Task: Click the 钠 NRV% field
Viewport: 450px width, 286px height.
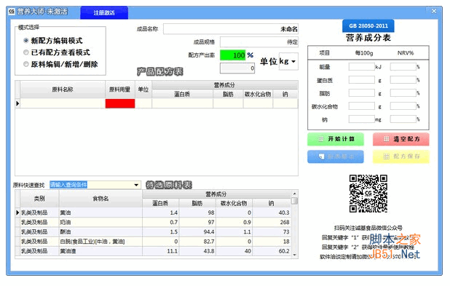Action: (403, 119)
